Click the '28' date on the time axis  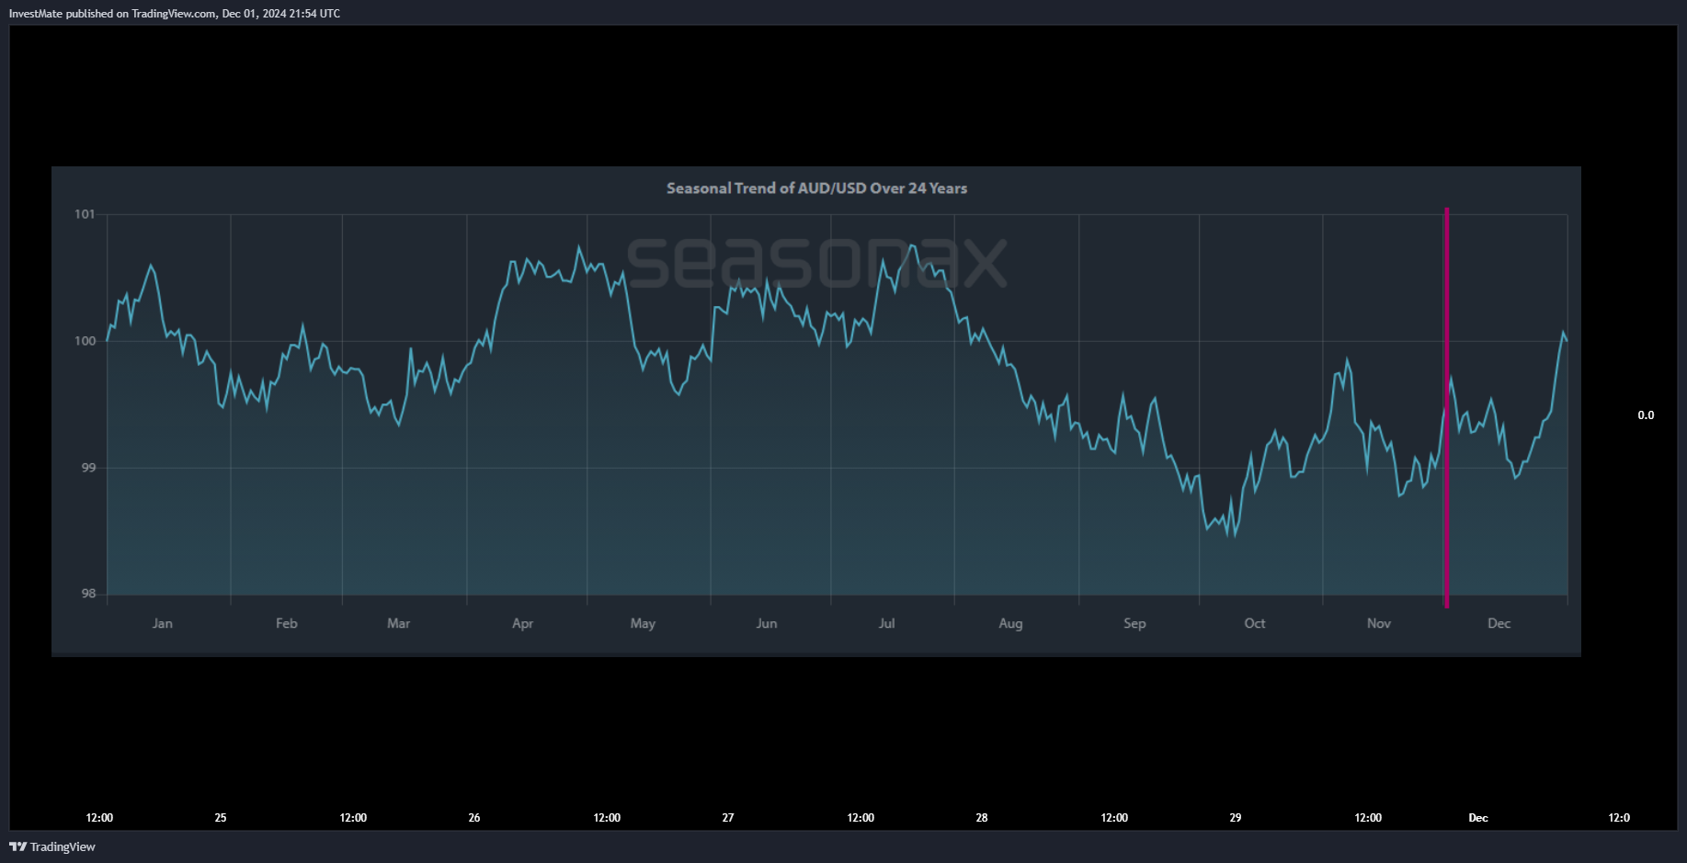(x=982, y=818)
